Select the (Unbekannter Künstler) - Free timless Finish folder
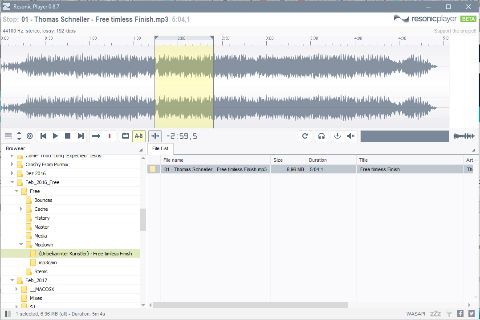This screenshot has height=320, width=480. tap(85, 254)
